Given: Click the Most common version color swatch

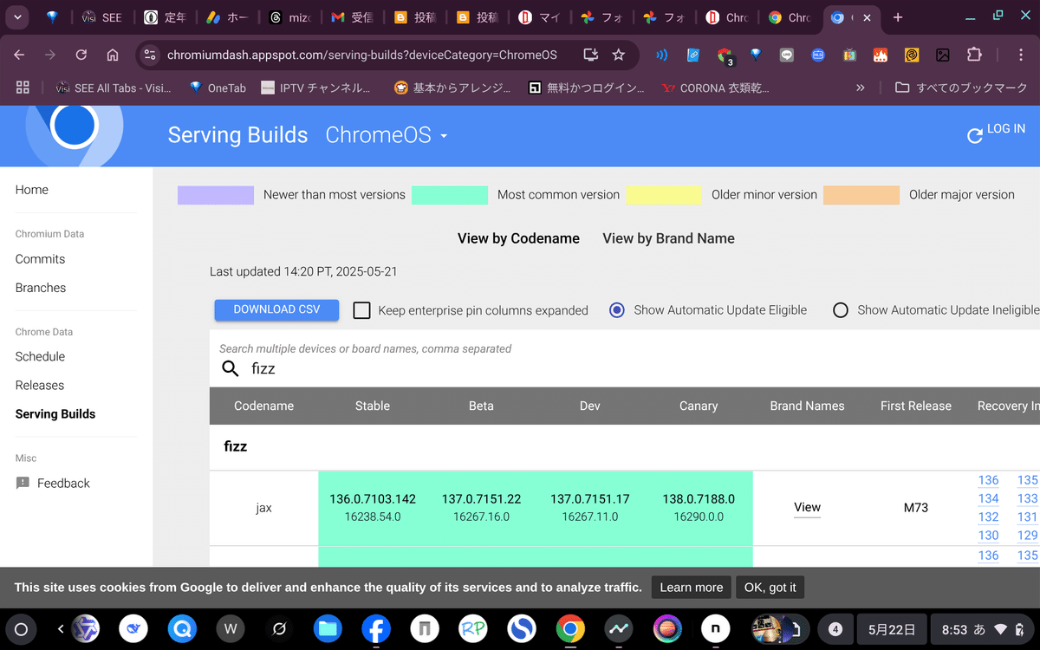Looking at the screenshot, I should 450,195.
